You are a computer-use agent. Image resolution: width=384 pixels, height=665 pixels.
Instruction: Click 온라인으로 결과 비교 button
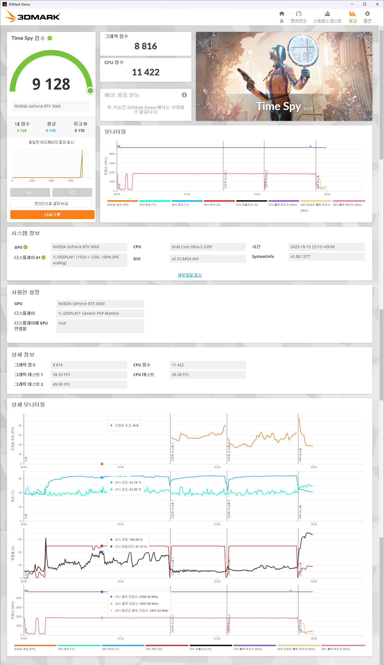coord(51,204)
